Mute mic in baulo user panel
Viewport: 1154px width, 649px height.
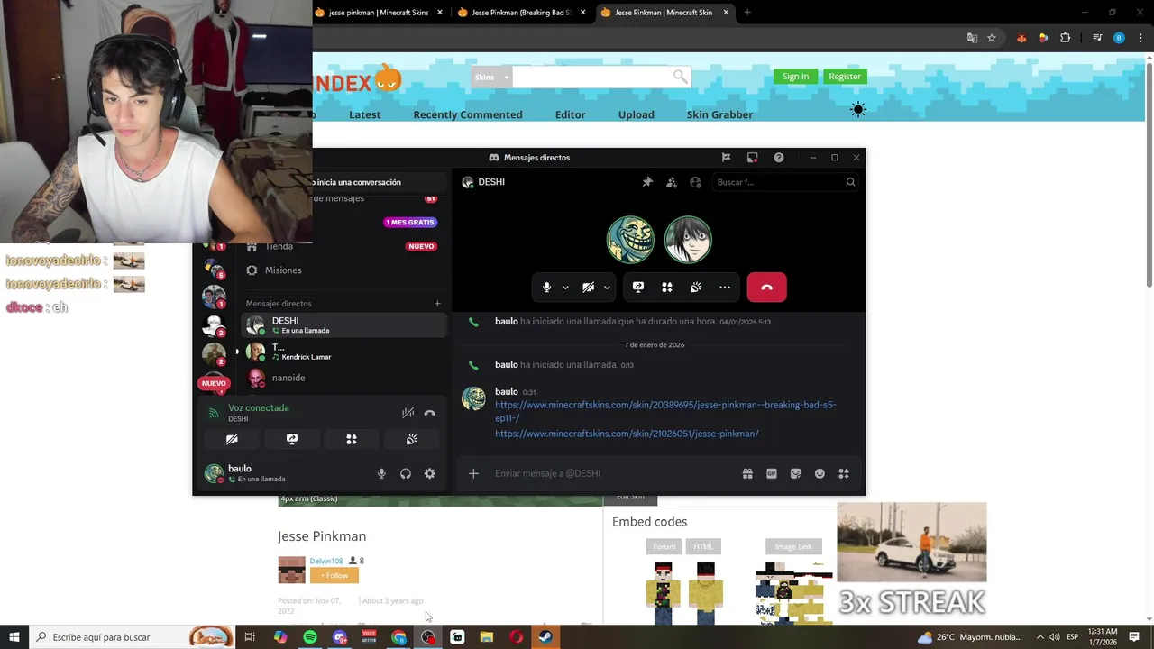click(381, 473)
